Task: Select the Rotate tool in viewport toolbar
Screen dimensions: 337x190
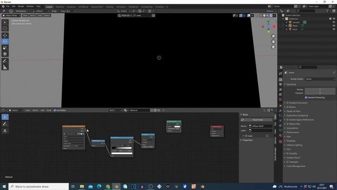Action: tap(5, 42)
